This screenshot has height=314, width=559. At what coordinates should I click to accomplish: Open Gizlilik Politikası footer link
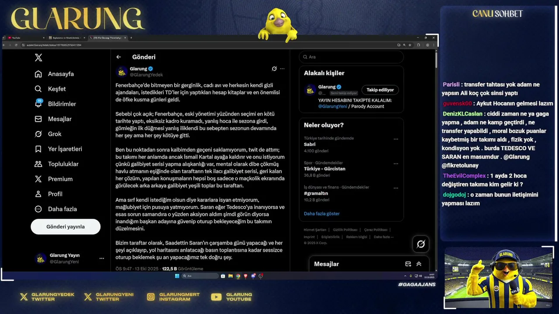coord(345,230)
